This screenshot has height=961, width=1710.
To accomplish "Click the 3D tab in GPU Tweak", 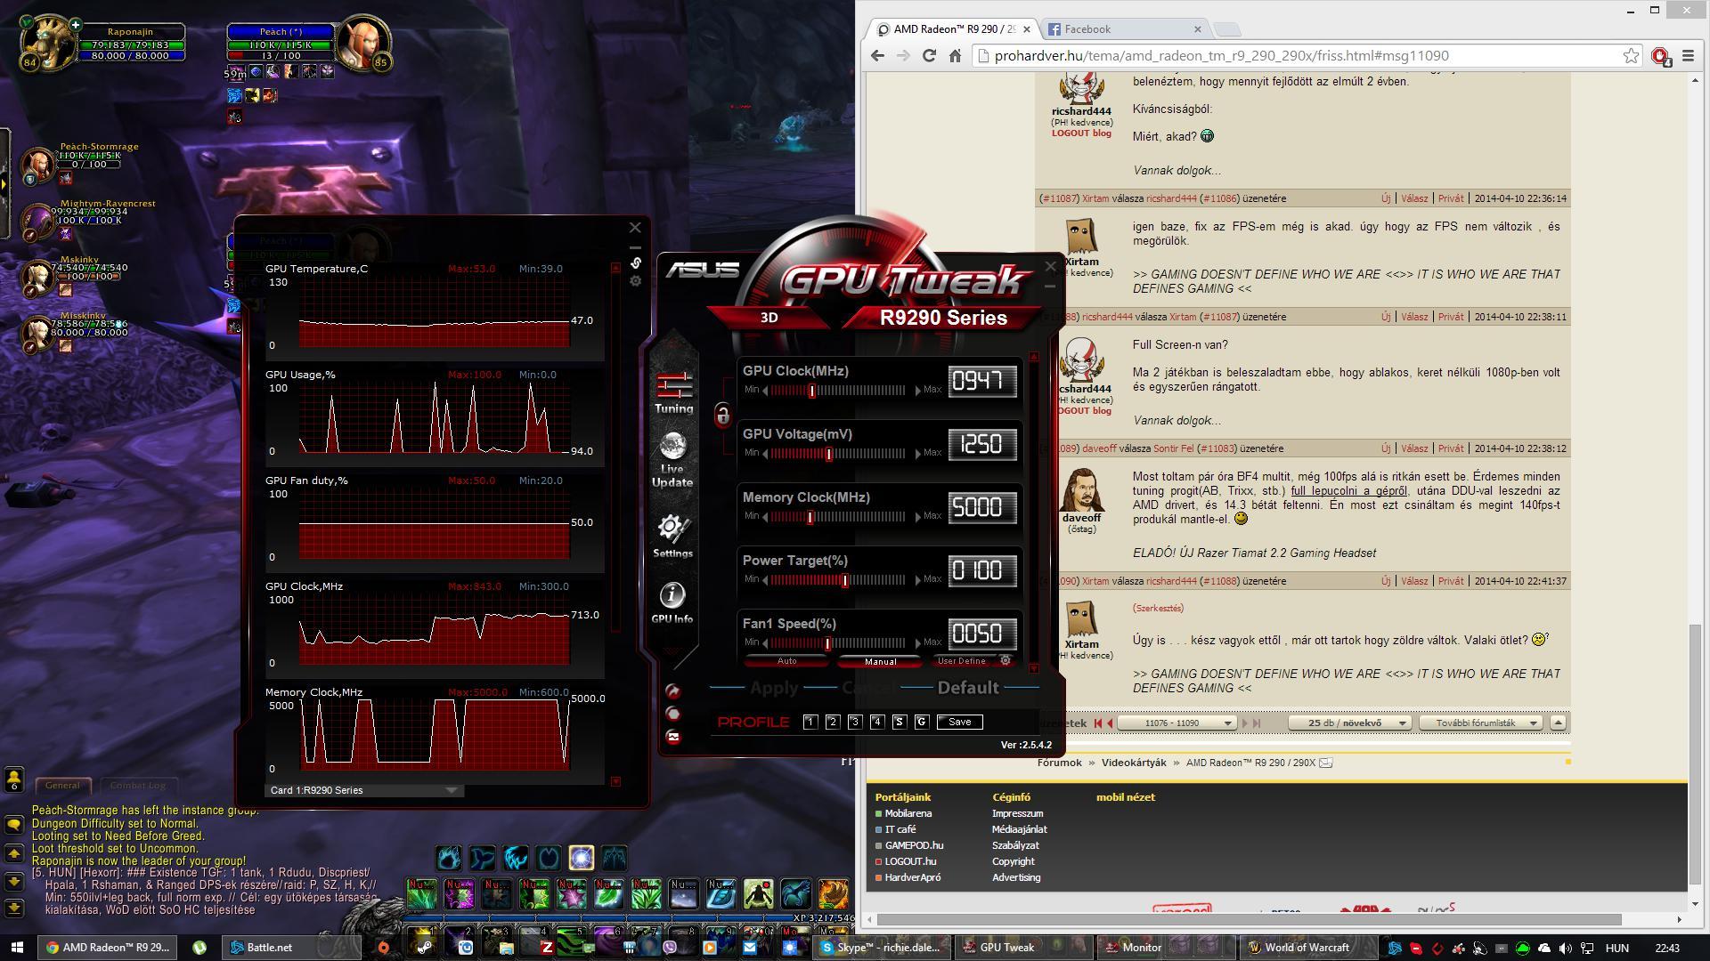I will [x=769, y=318].
